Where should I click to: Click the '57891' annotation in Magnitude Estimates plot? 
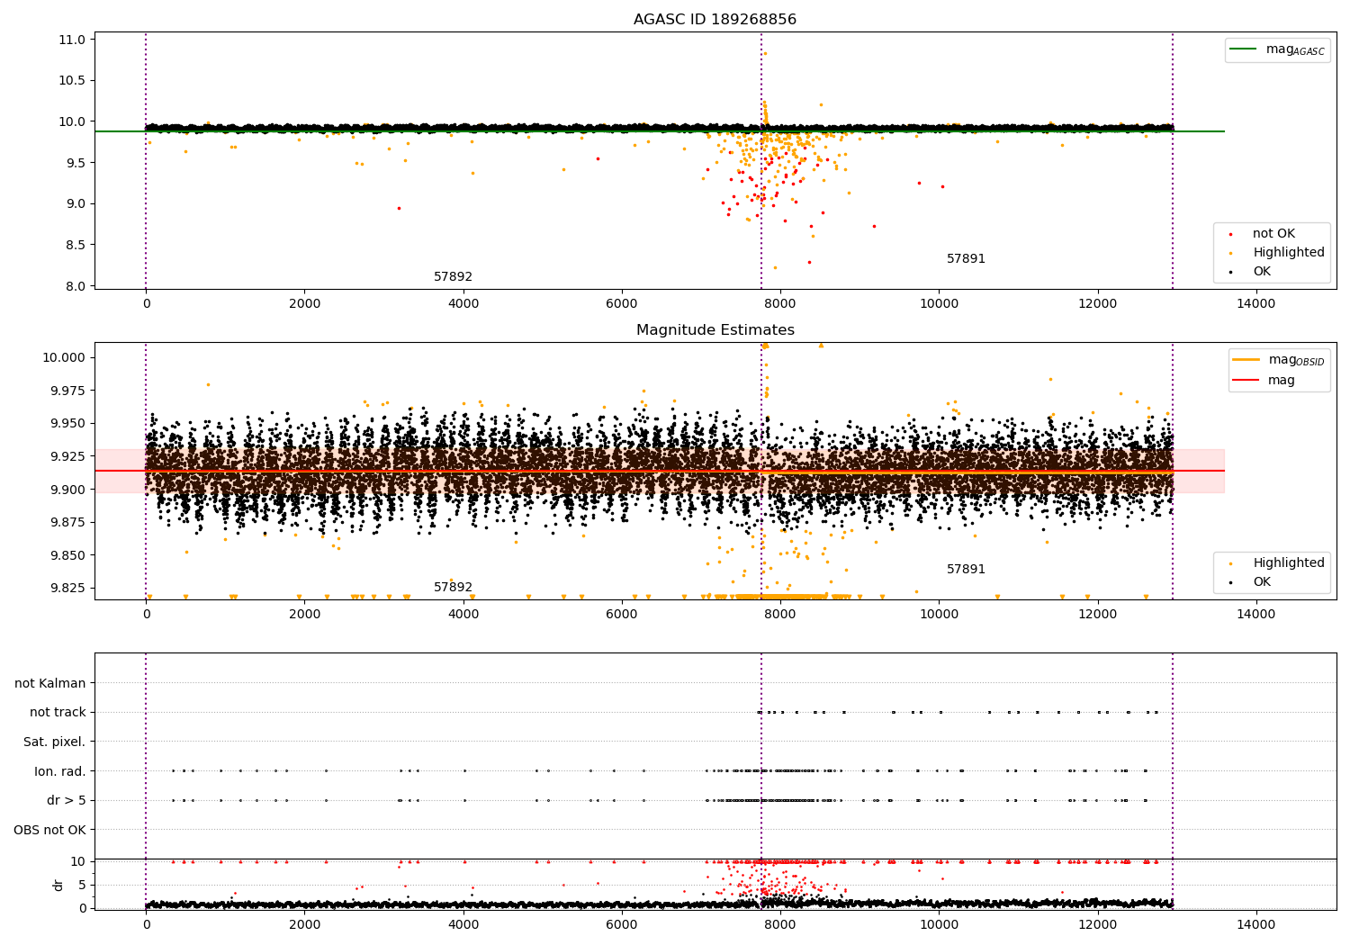(966, 570)
